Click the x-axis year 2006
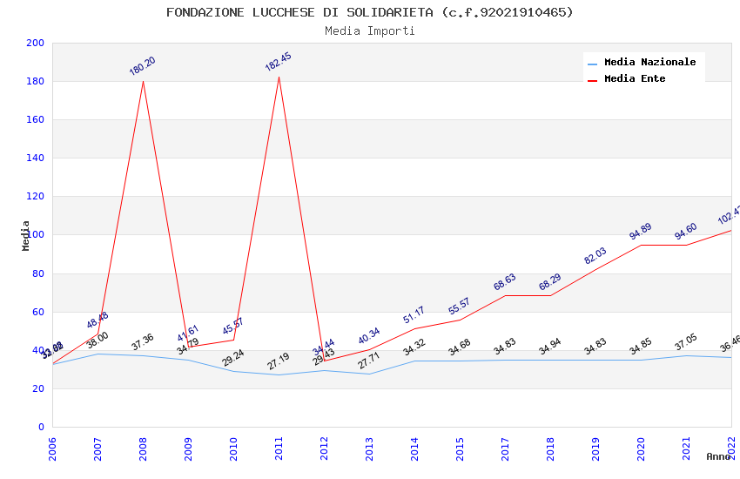Screen dimensions: 740x479 pos(52,449)
